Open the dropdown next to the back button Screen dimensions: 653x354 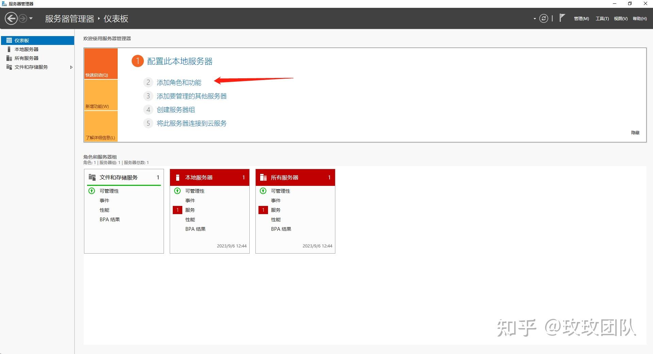pyautogui.click(x=31, y=18)
